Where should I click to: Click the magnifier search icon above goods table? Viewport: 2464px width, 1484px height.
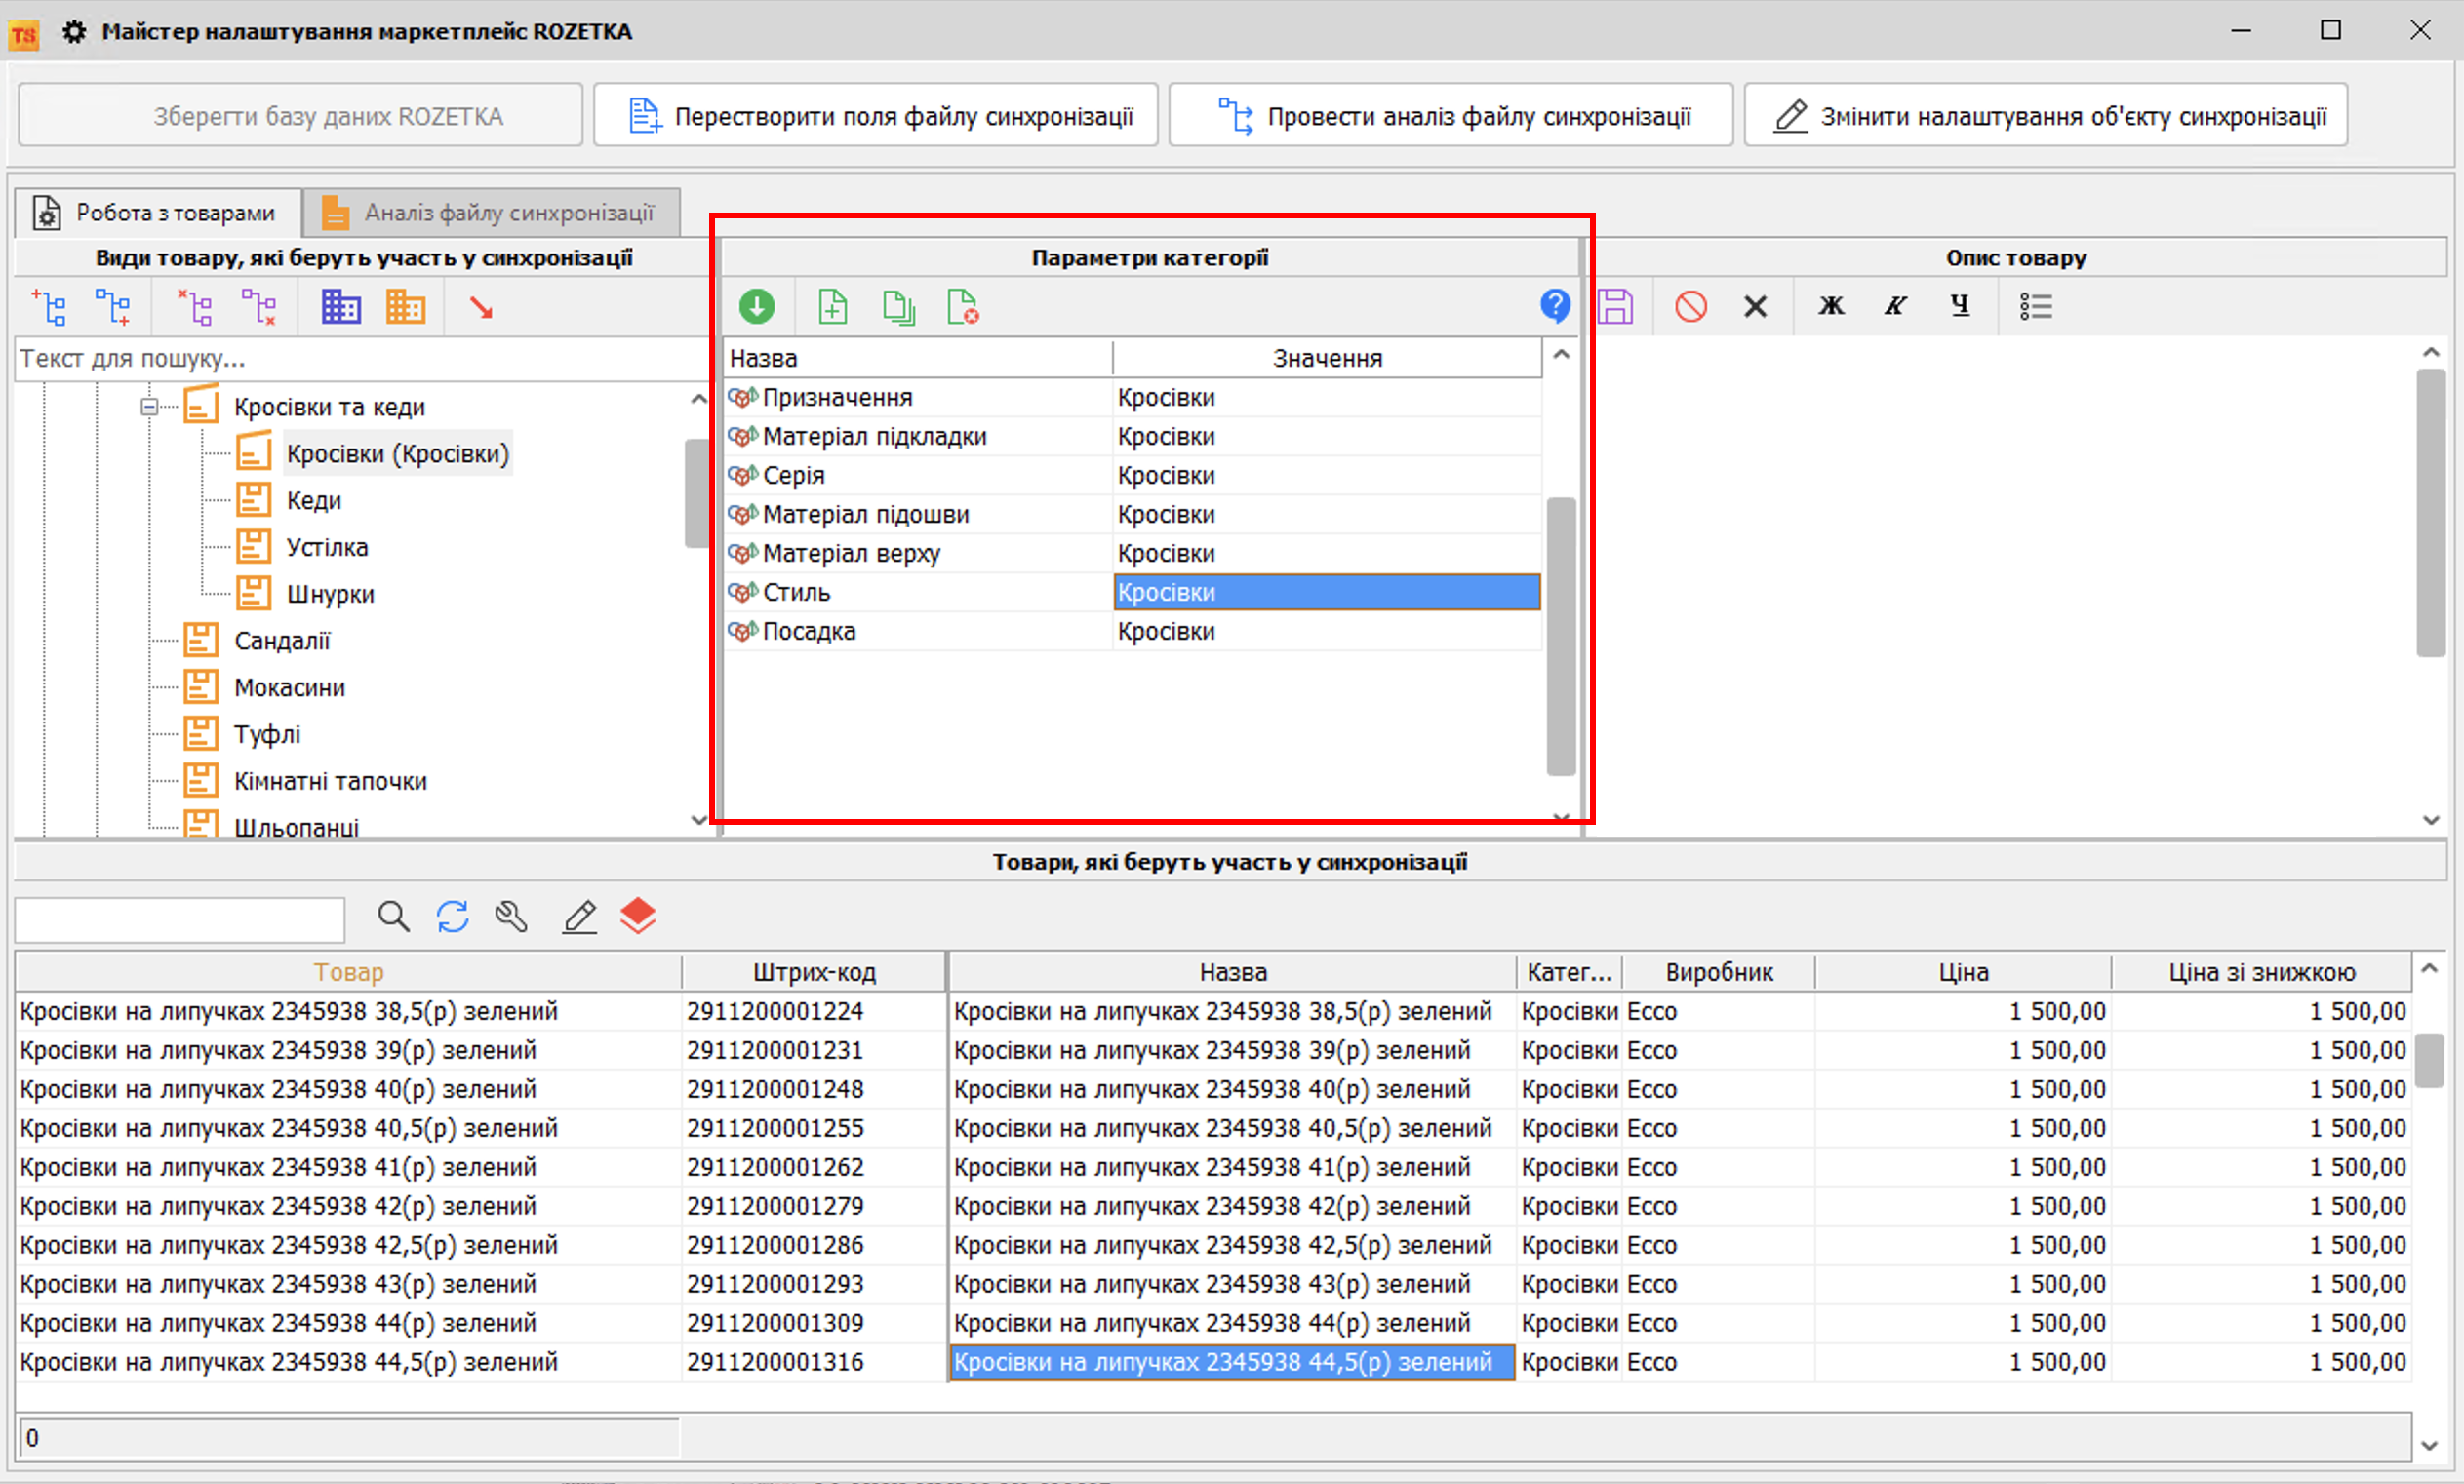coord(393,917)
